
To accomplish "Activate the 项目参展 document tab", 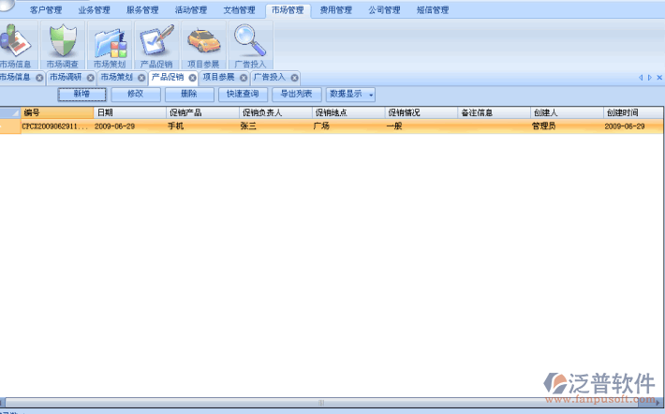I will 219,77.
